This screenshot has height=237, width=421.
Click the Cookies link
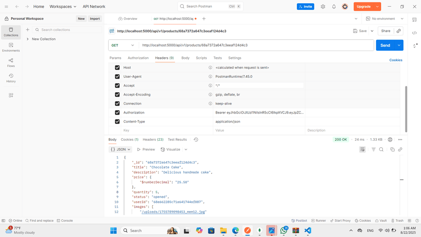(x=396, y=60)
